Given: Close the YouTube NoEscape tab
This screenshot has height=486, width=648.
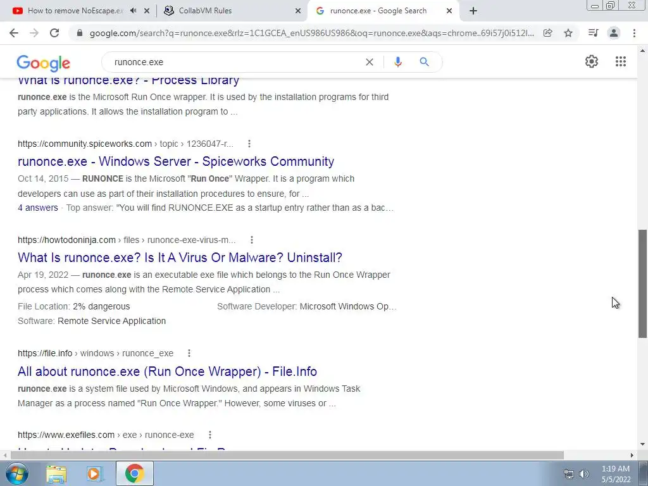Looking at the screenshot, I should point(147,11).
